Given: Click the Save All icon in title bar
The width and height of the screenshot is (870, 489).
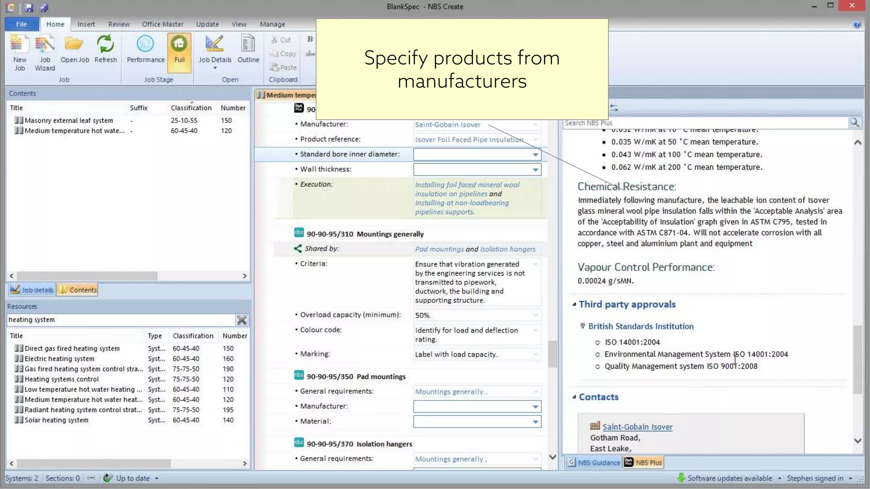Looking at the screenshot, I should (44, 7).
